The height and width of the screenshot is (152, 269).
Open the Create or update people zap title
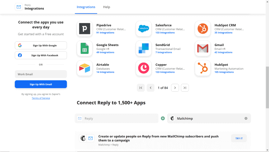[158, 138]
